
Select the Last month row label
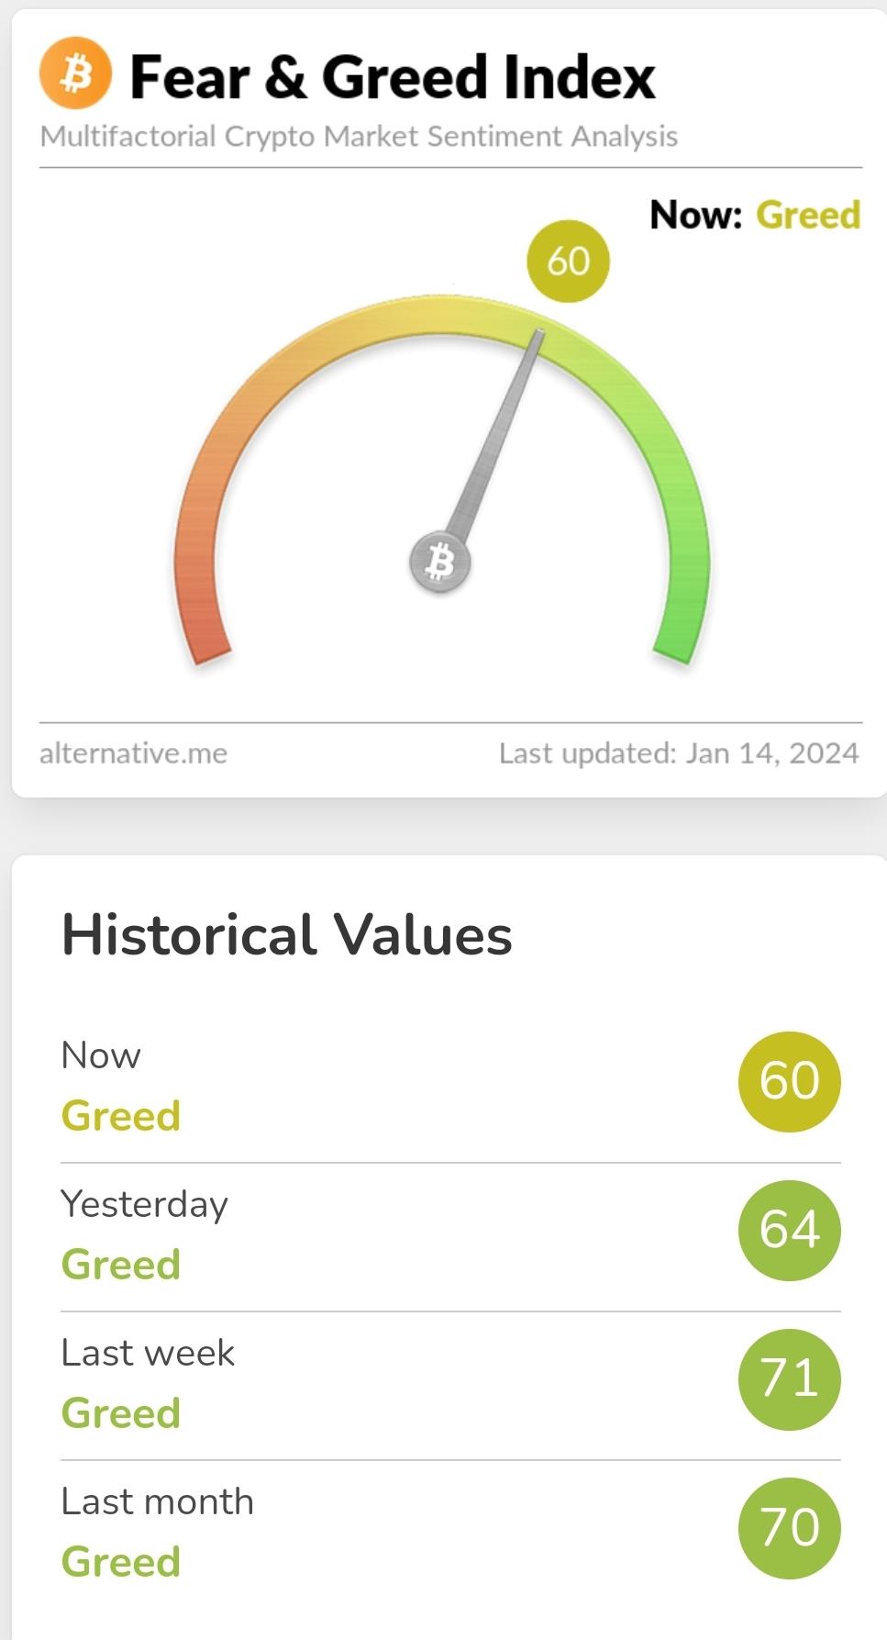click(157, 1501)
